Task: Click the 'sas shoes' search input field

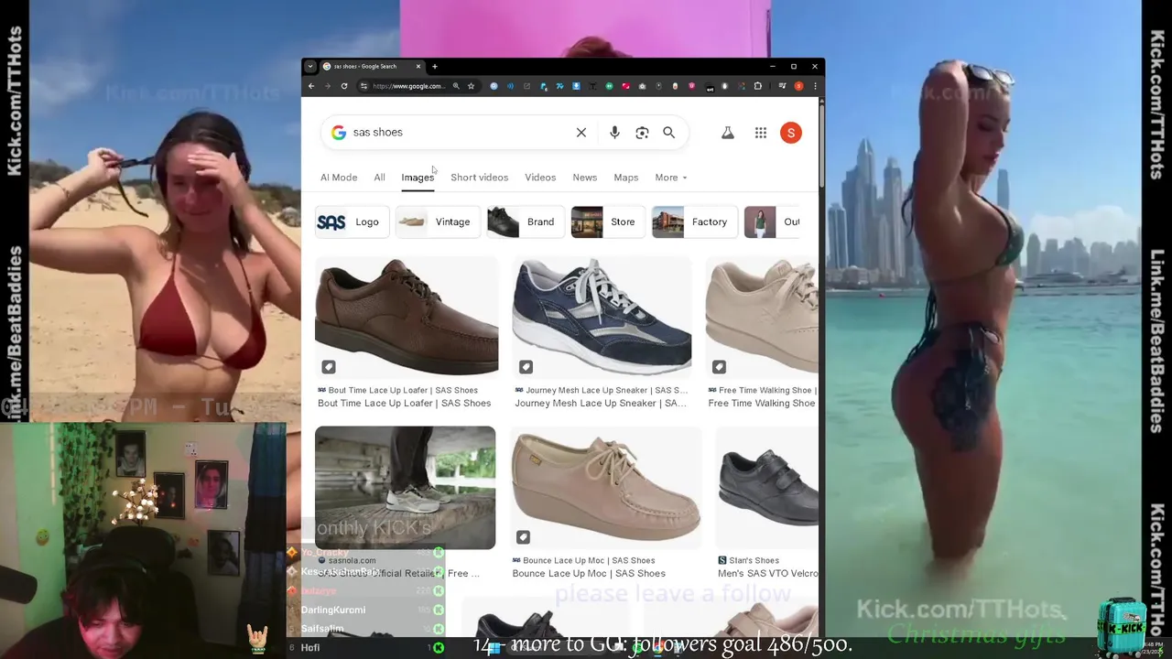Action: [458, 133]
